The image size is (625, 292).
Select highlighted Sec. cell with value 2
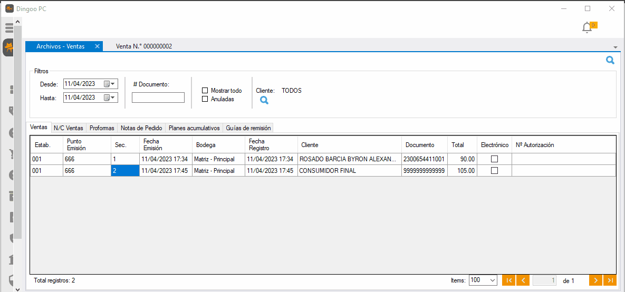pos(125,170)
